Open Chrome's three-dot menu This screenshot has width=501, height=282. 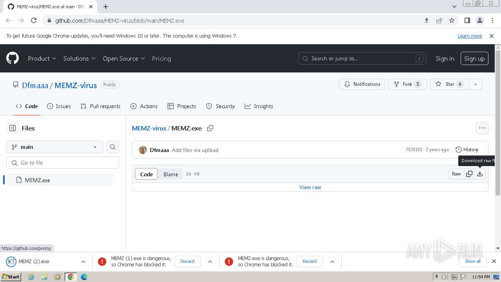click(x=492, y=20)
